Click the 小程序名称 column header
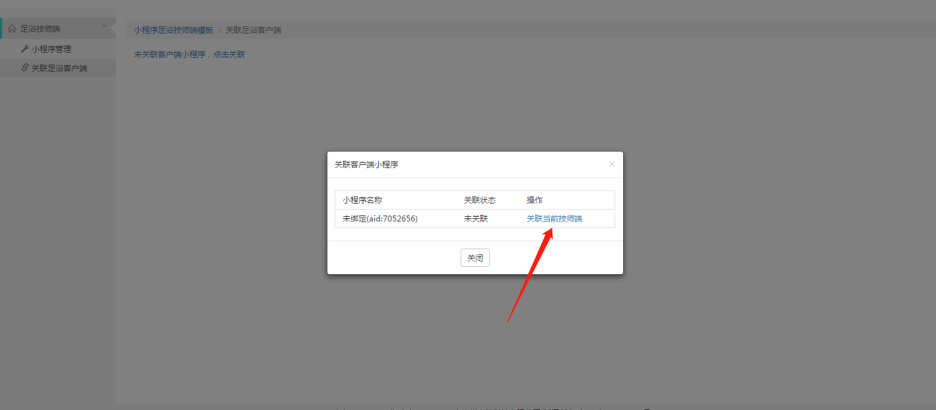This screenshot has width=936, height=410. click(362, 200)
